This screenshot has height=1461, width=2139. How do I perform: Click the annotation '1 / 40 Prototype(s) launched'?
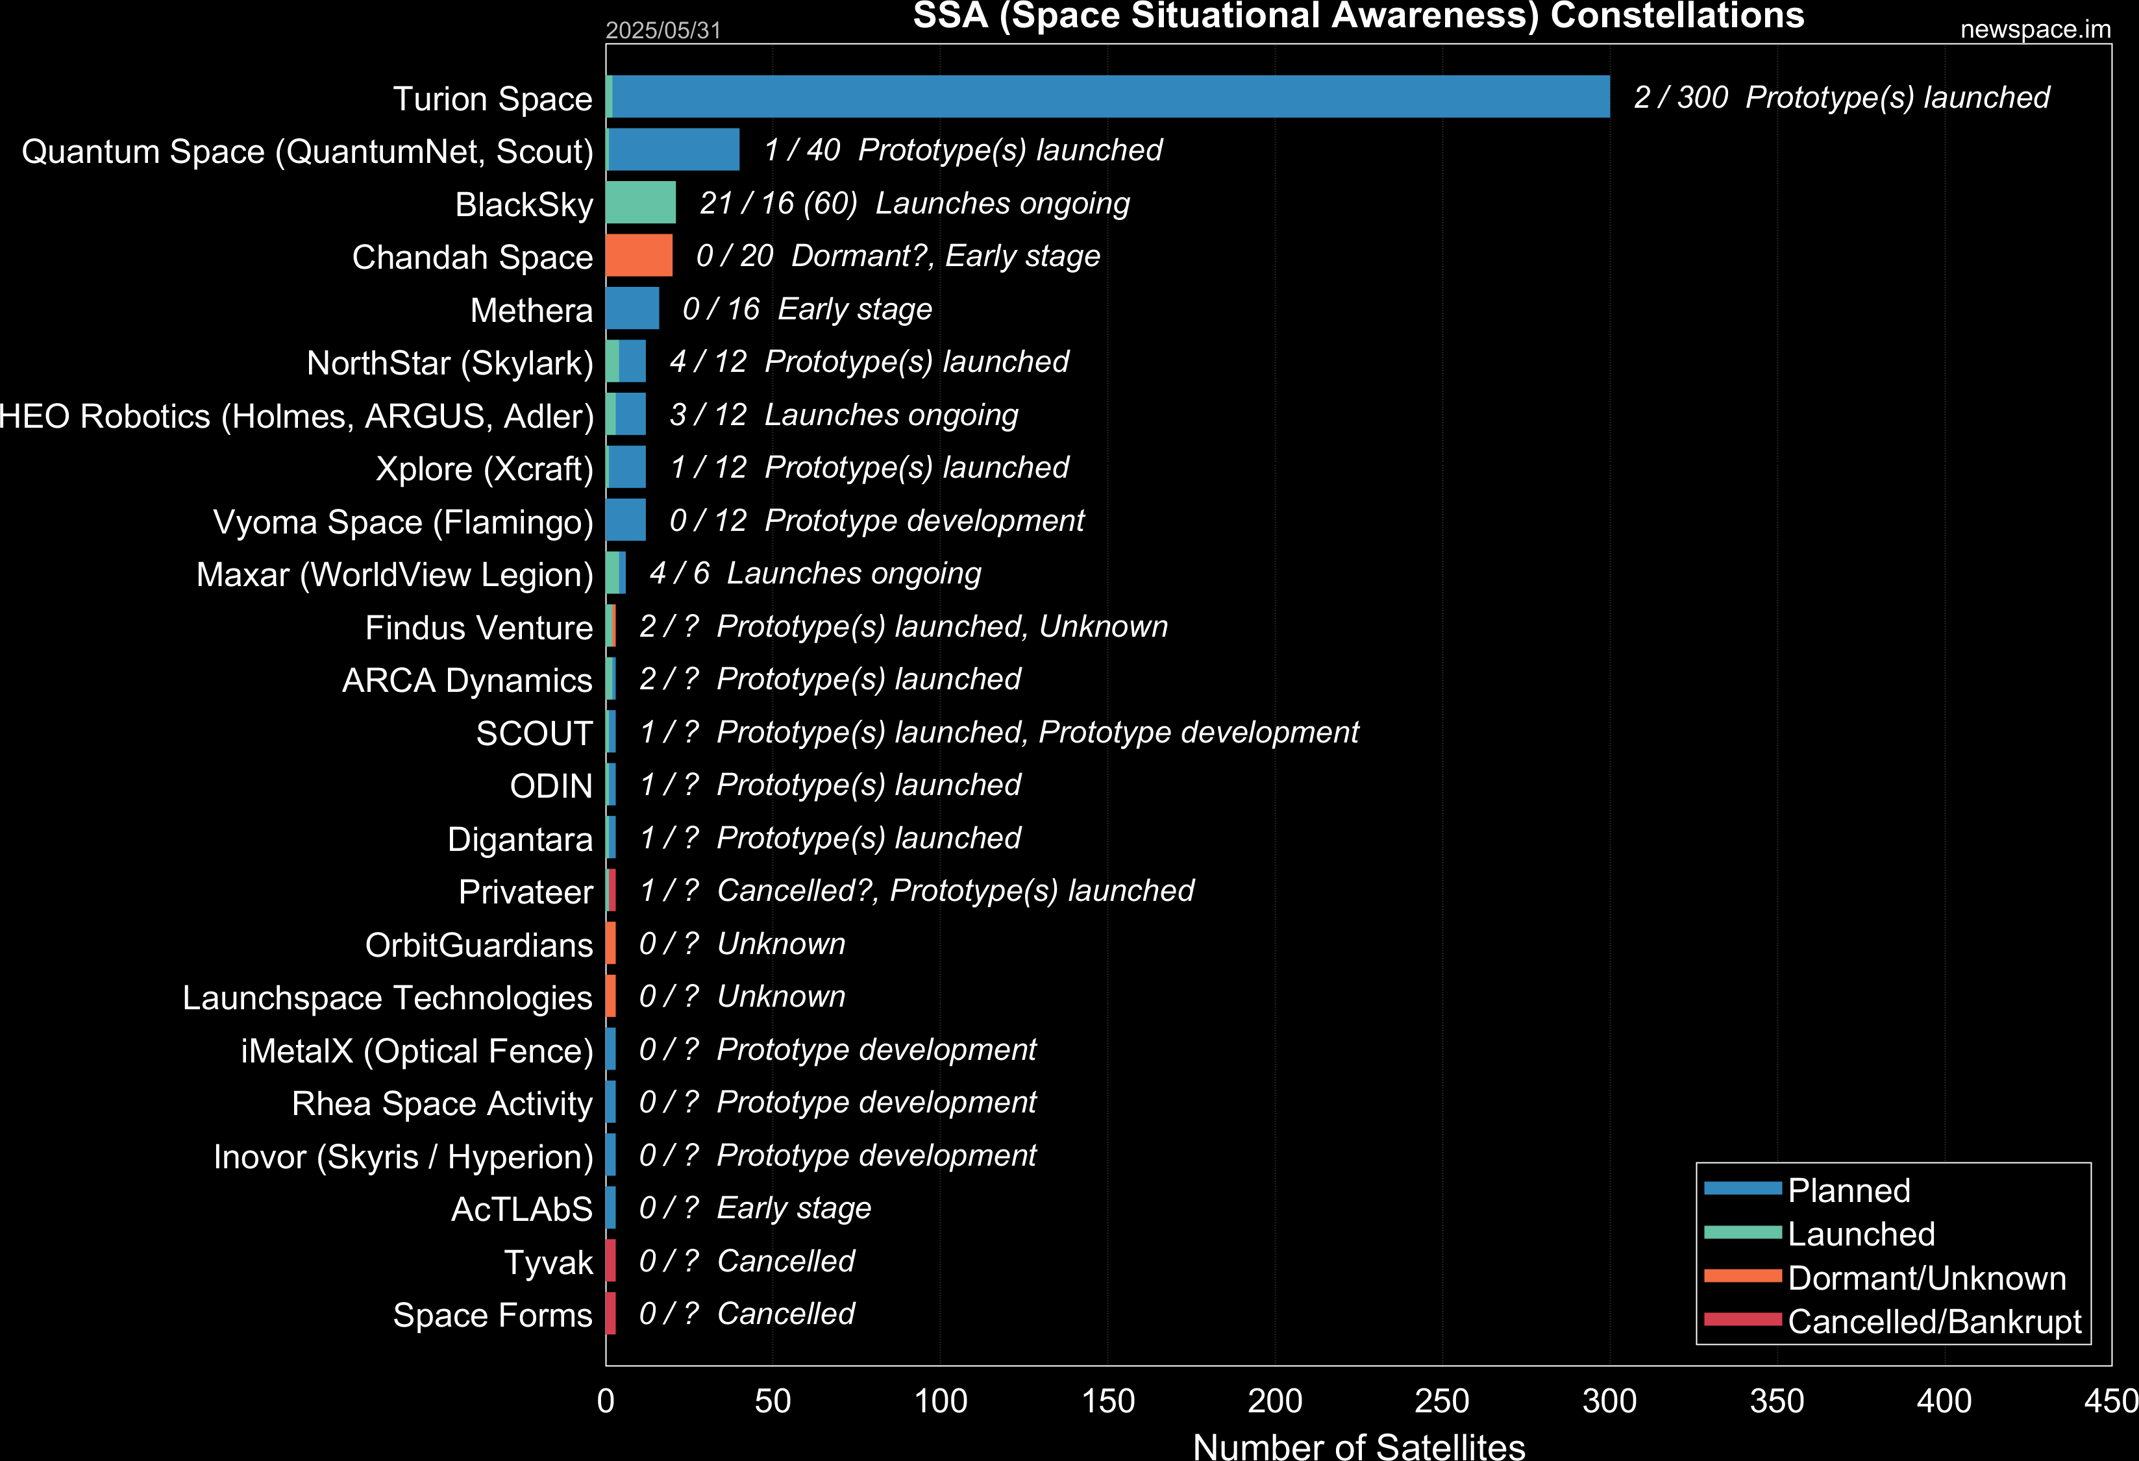(963, 149)
